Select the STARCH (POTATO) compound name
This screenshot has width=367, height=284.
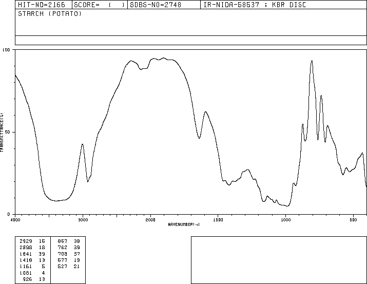50,13
